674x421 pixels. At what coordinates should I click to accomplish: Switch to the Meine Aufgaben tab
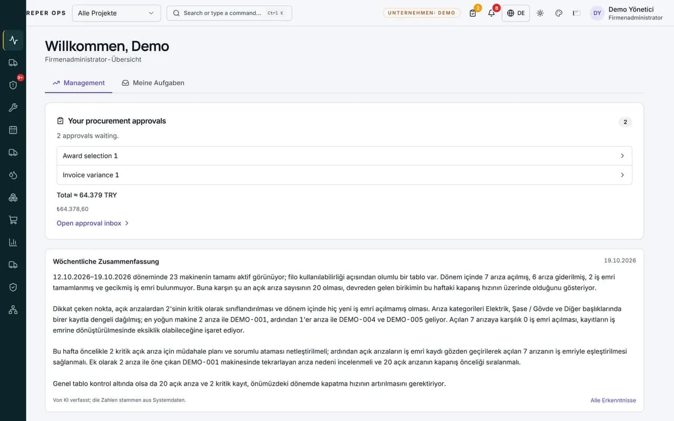(153, 83)
